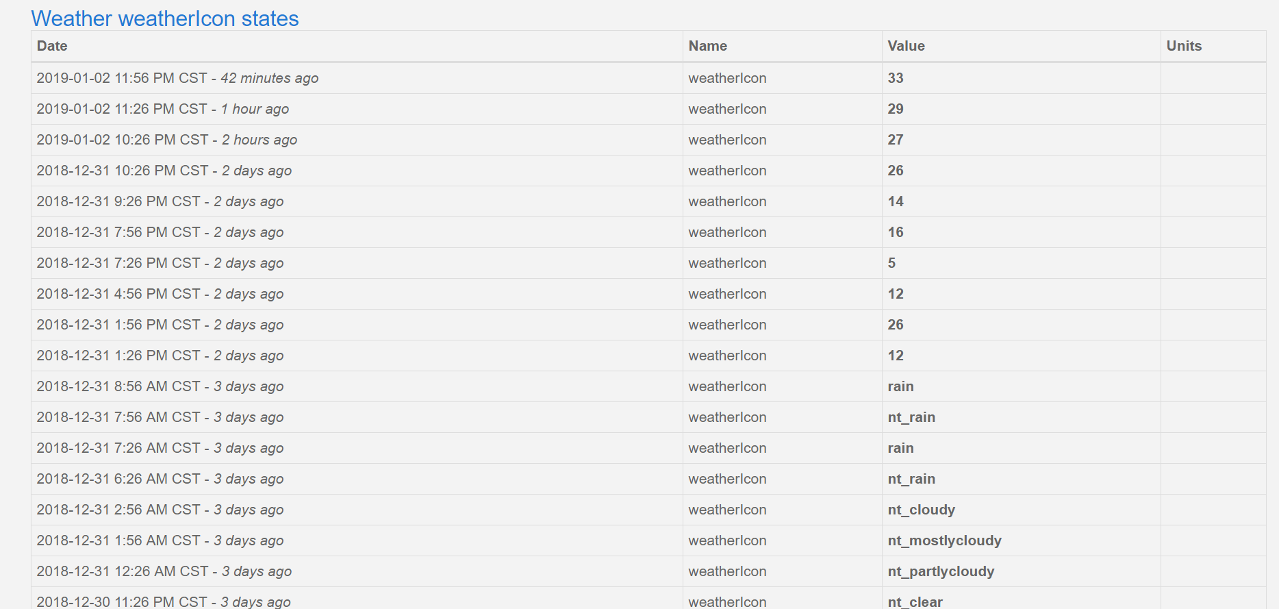Click the Value column header
Image resolution: width=1279 pixels, height=609 pixels.
pyautogui.click(x=906, y=46)
